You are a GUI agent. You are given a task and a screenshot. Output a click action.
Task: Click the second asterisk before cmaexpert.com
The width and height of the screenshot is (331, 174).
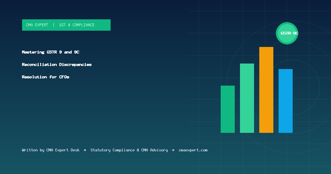[x=173, y=150]
